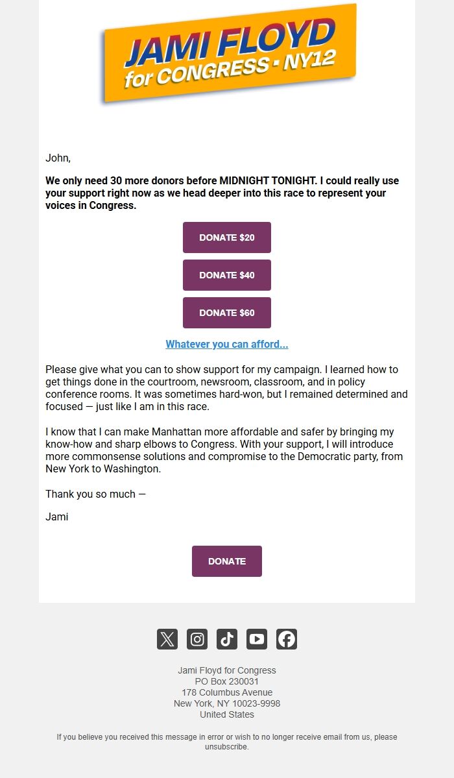Select the greeting "John," text
The image size is (454, 778).
(58, 157)
